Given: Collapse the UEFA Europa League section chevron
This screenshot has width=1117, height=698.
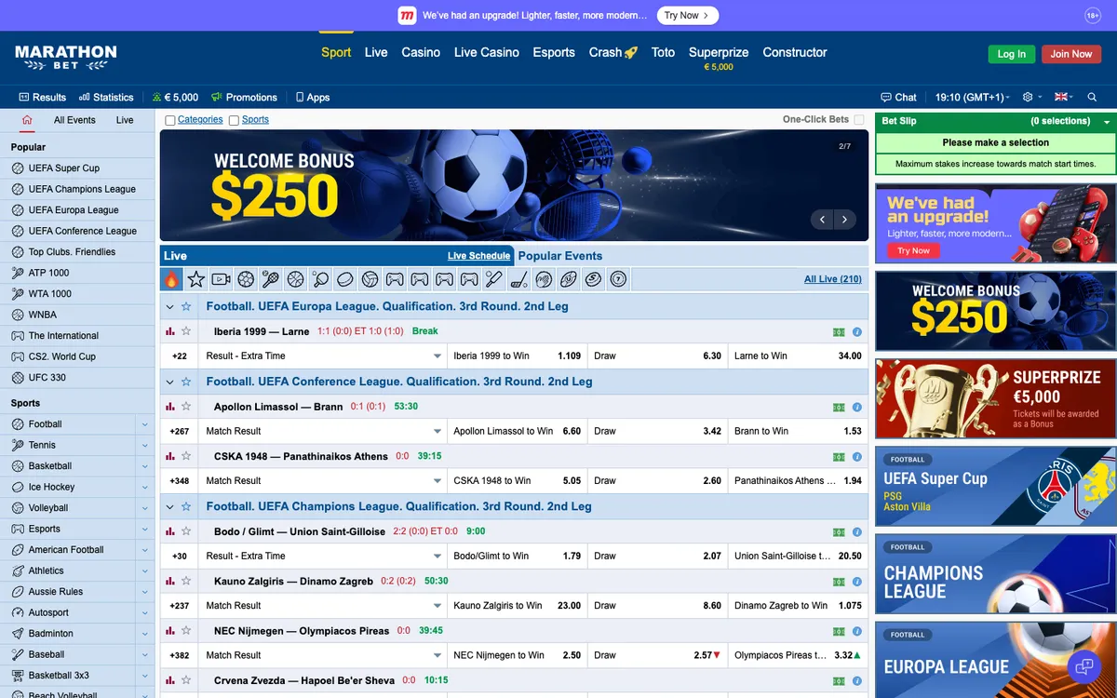Looking at the screenshot, I should [x=169, y=306].
